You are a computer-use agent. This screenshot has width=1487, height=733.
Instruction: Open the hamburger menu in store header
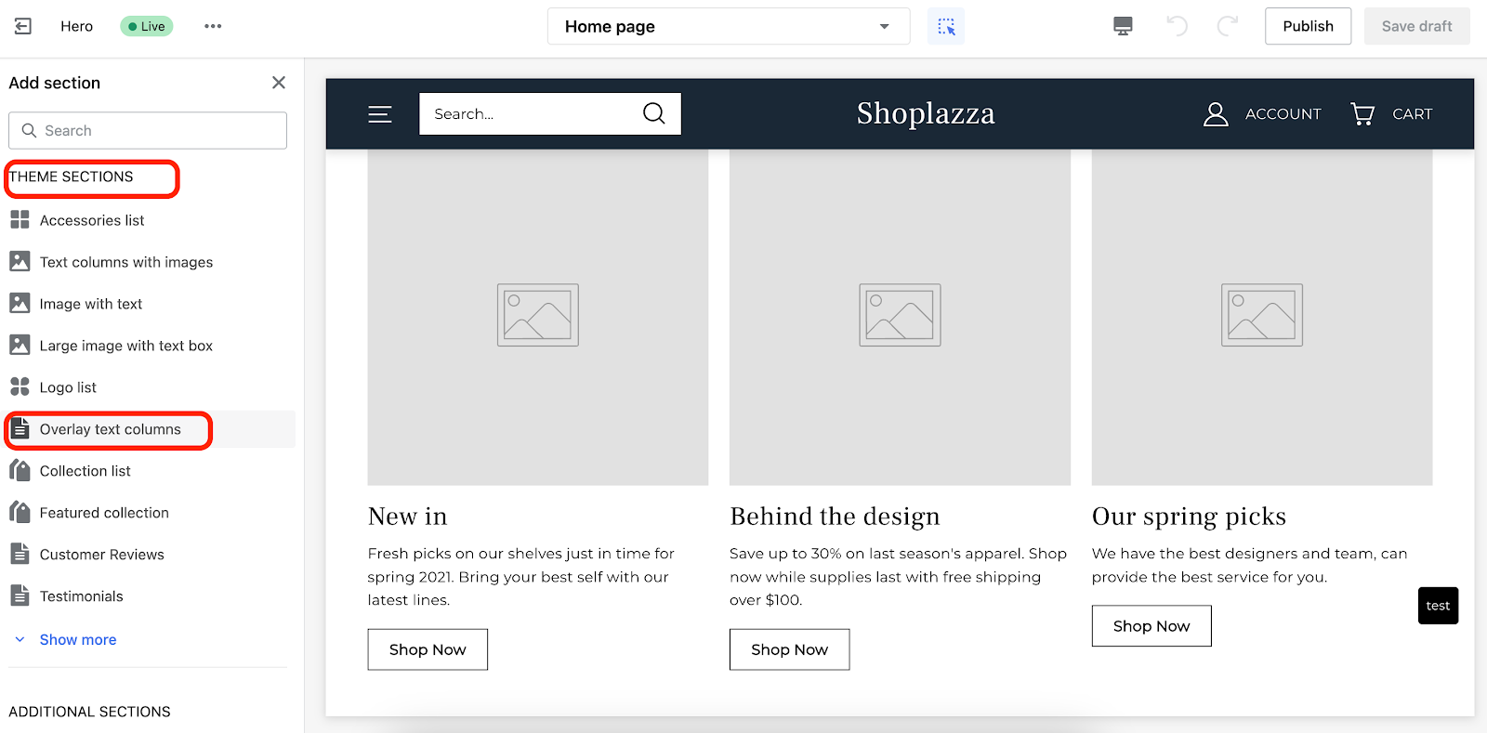(380, 114)
